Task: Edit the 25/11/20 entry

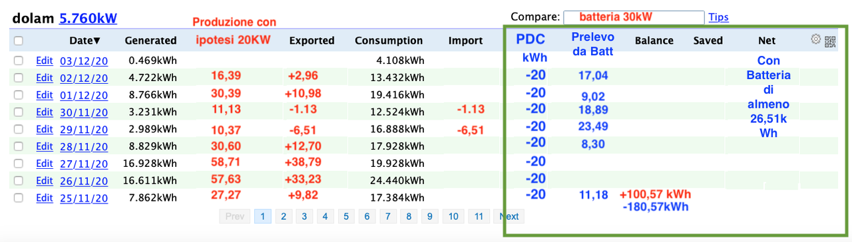Action: pos(45,197)
